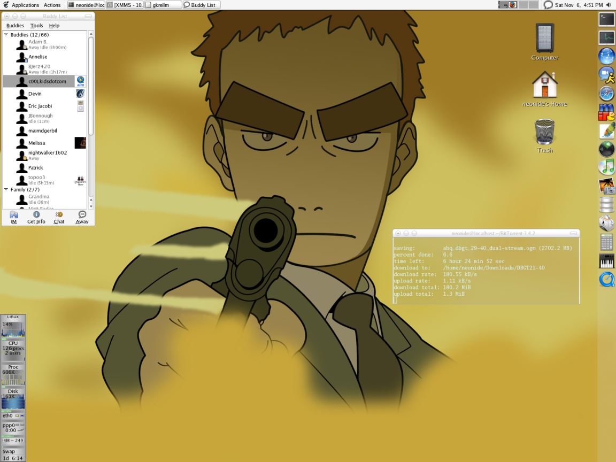Image resolution: width=616 pixels, height=462 pixels.
Task: Open neonide's Home desktop icon
Action: click(544, 89)
